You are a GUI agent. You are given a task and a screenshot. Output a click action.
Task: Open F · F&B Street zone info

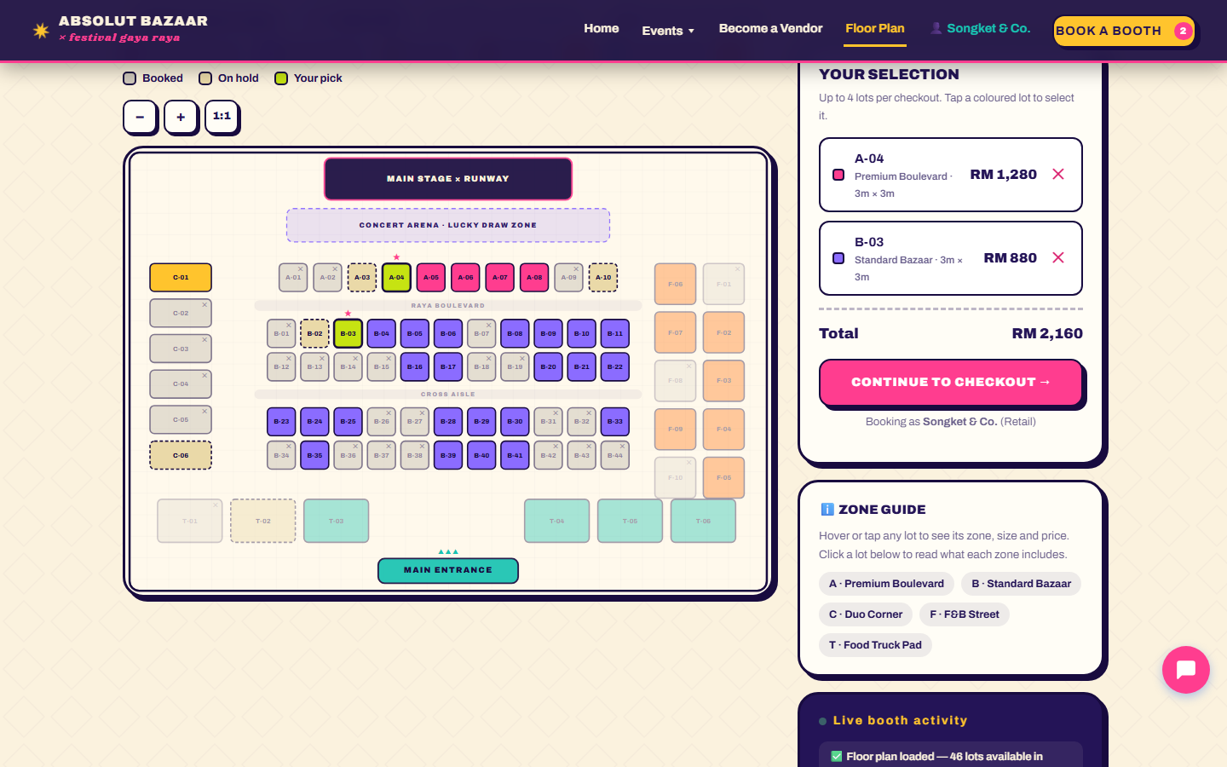coord(965,614)
